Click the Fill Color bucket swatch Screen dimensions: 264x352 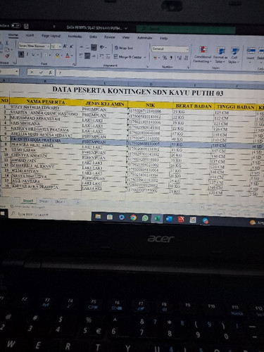(x=57, y=56)
